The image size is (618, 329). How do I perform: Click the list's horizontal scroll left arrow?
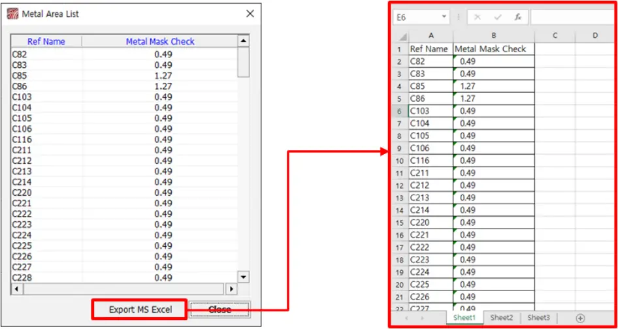[16, 289]
